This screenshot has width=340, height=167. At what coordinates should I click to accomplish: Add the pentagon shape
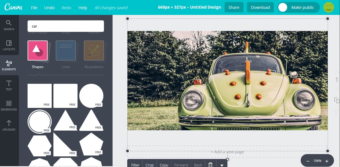tap(91, 144)
